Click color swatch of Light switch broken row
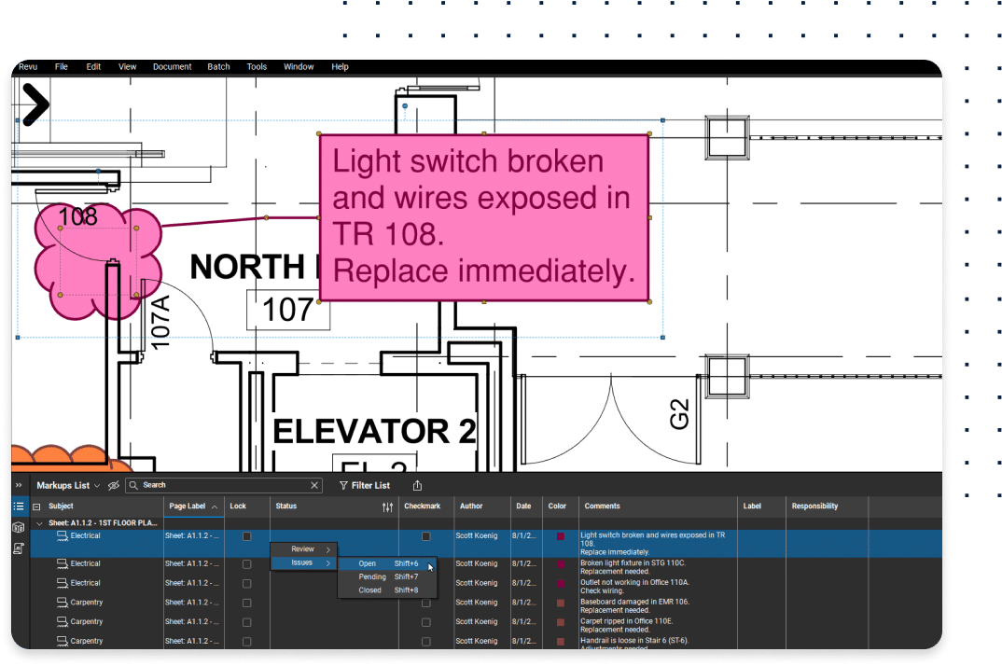This screenshot has width=1002, height=666. [561, 536]
